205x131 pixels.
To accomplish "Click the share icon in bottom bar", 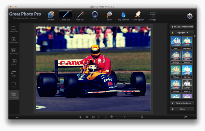I will coord(186,117).
